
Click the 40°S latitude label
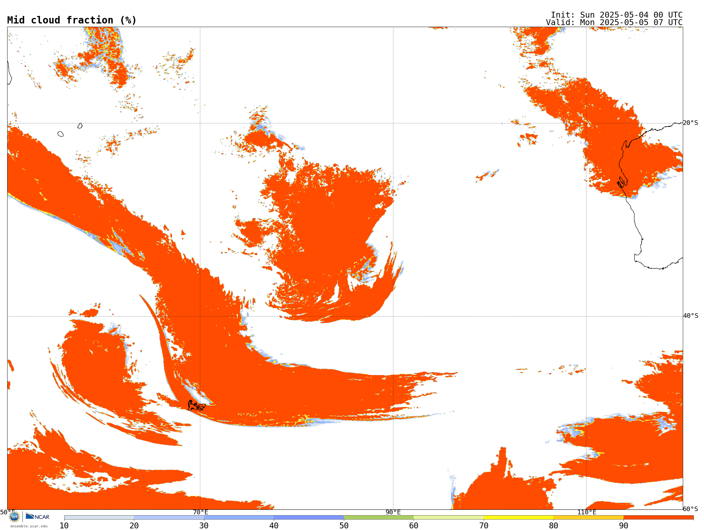coord(691,316)
